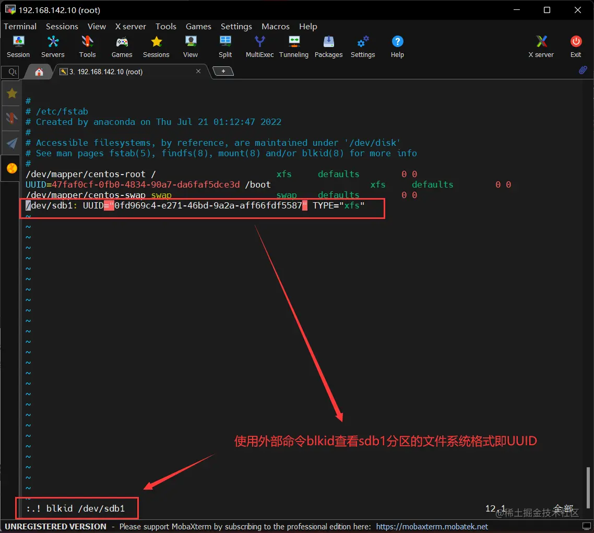Add a new tab with plus button
Viewport: 594px width, 533px height.
223,71
